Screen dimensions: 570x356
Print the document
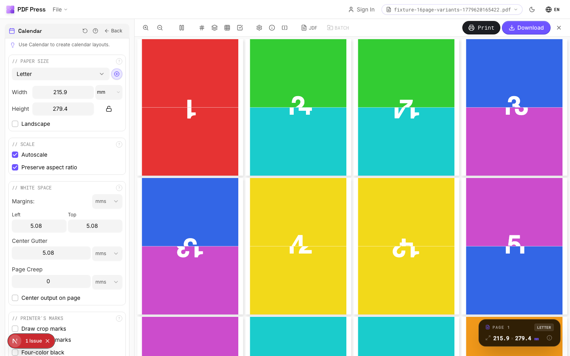click(481, 28)
